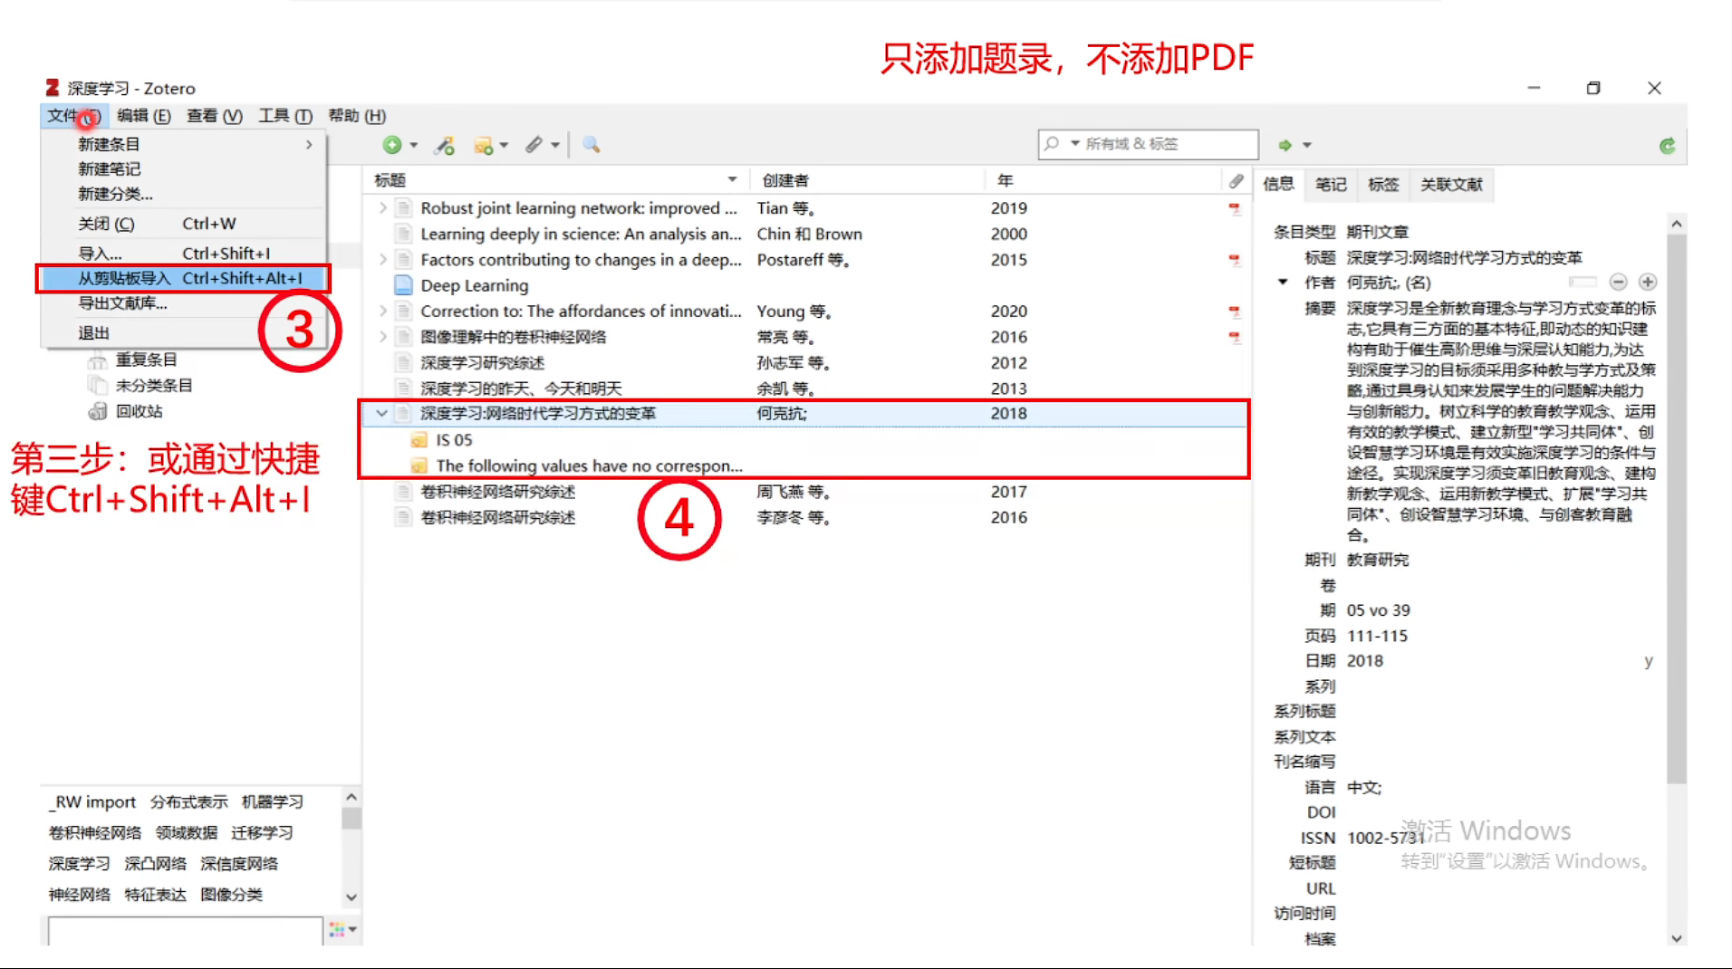
Task: Click the New Library yellow icon
Action: (x=483, y=144)
